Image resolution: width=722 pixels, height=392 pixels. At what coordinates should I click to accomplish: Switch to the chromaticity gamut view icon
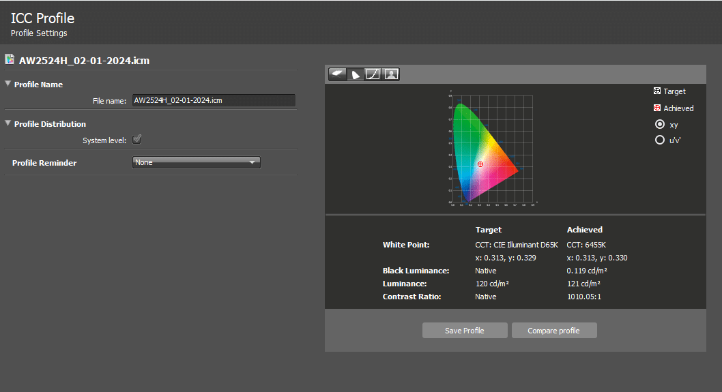tap(355, 74)
